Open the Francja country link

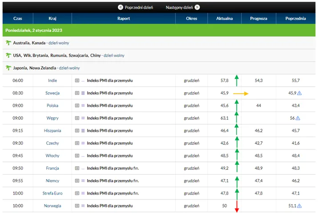click(x=52, y=168)
